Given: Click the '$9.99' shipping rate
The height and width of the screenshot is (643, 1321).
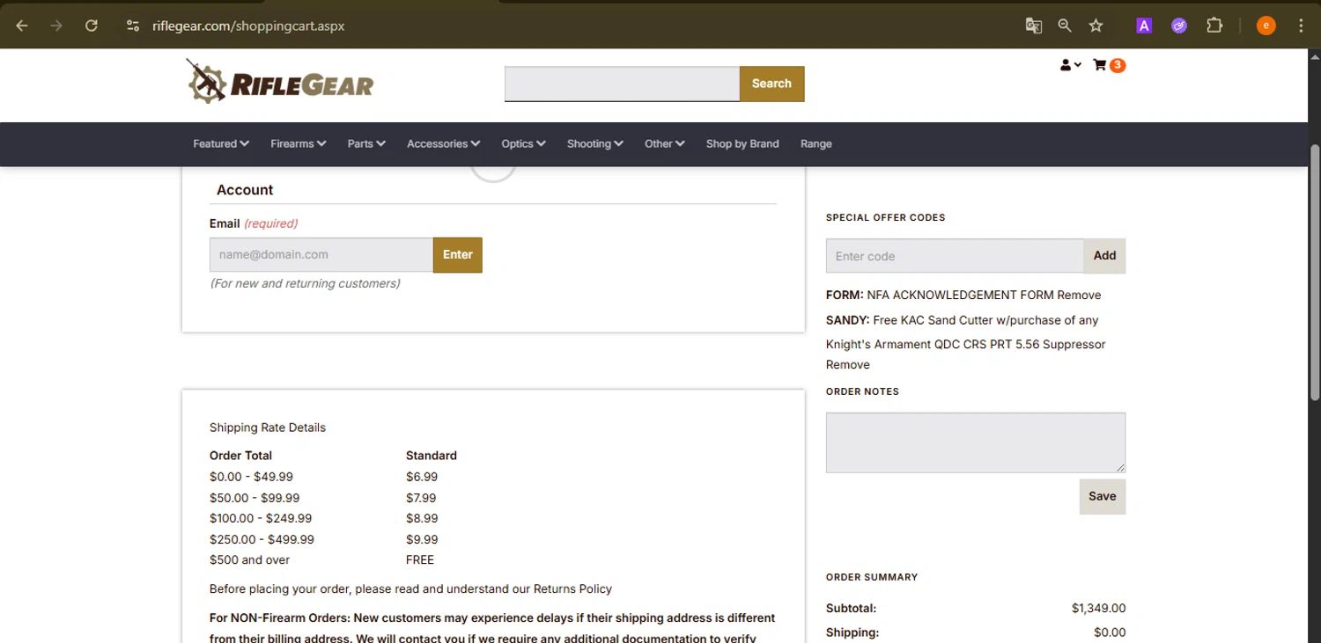Looking at the screenshot, I should (422, 539).
